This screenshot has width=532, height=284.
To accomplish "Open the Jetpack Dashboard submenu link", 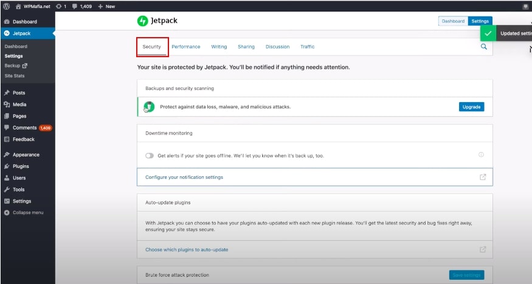I will (16, 46).
